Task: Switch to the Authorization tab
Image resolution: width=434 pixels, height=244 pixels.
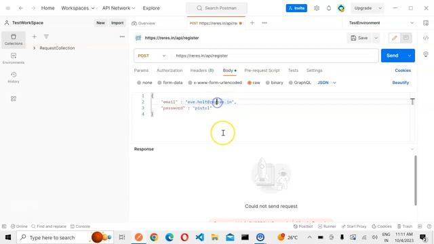Action: [170, 70]
